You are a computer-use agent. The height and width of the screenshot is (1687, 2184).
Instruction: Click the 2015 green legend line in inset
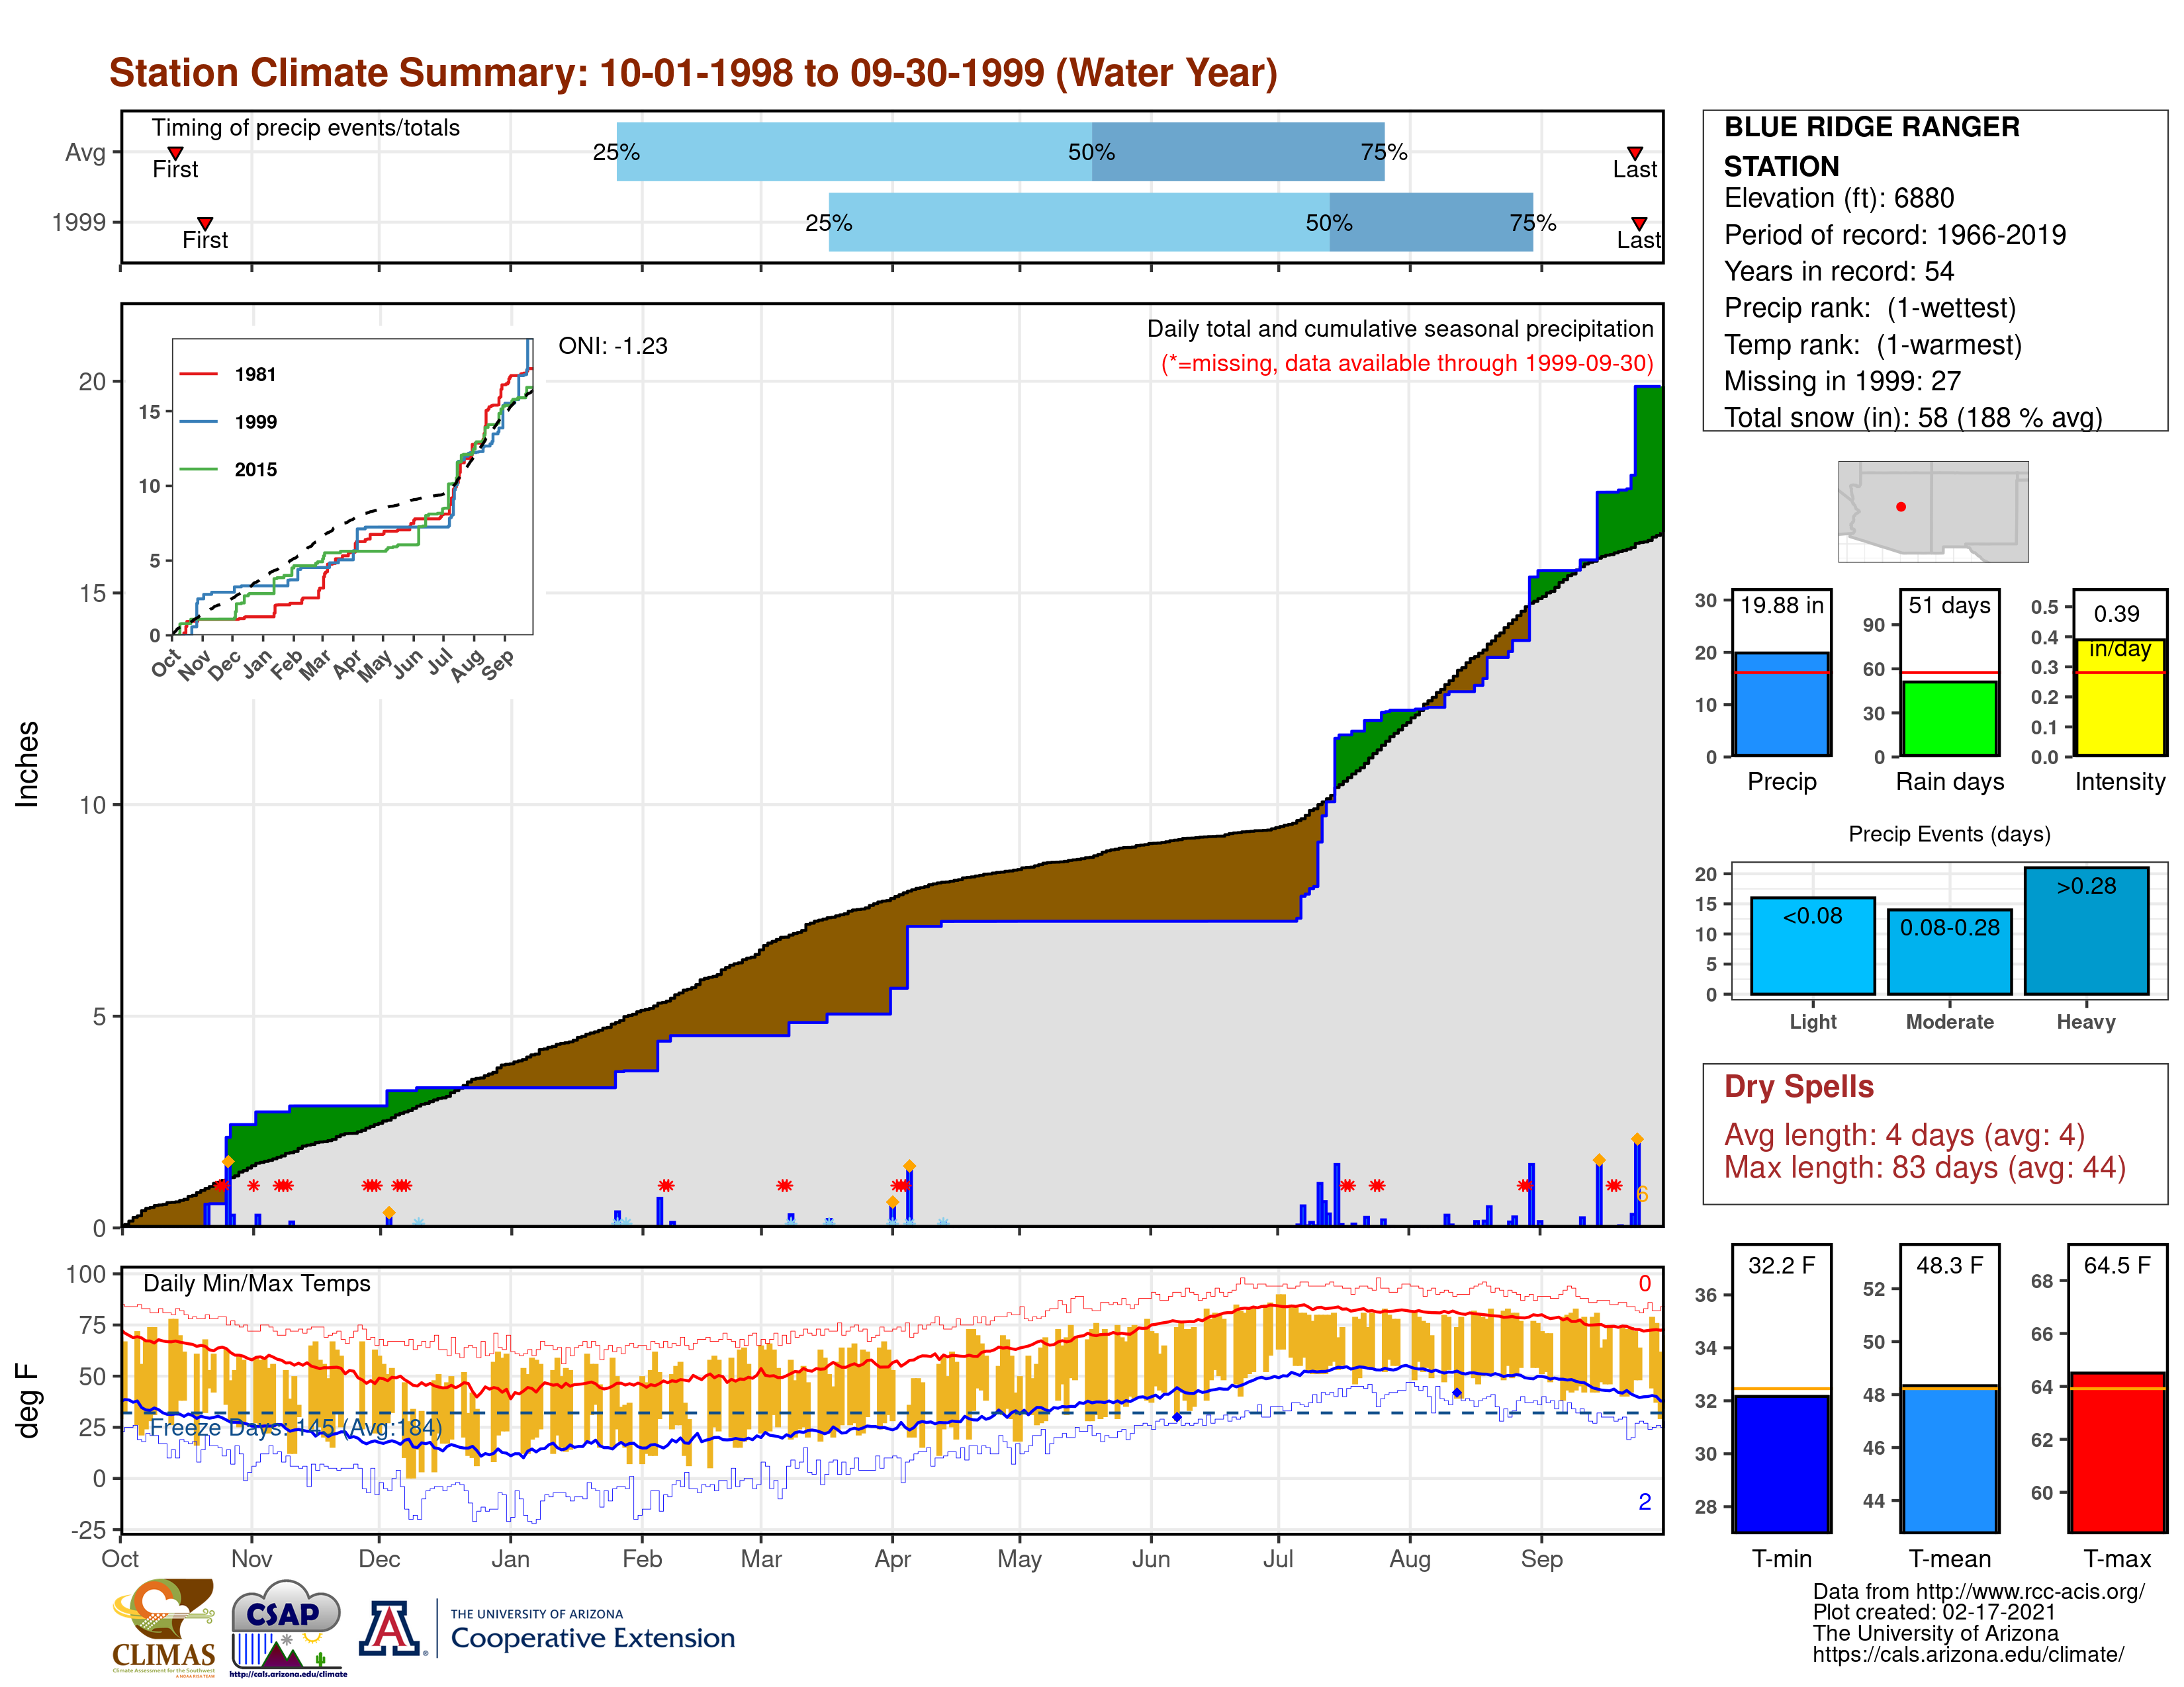[198, 469]
